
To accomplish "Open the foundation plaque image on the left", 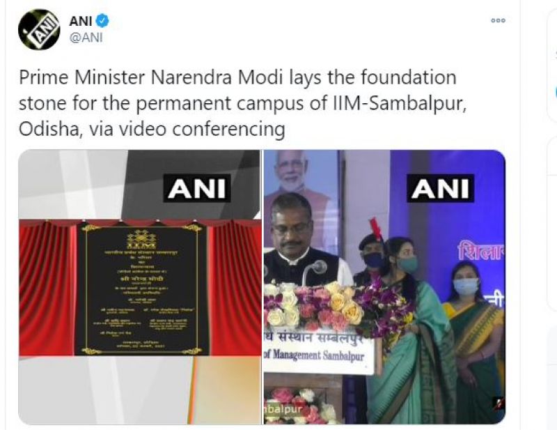I will click(140, 287).
